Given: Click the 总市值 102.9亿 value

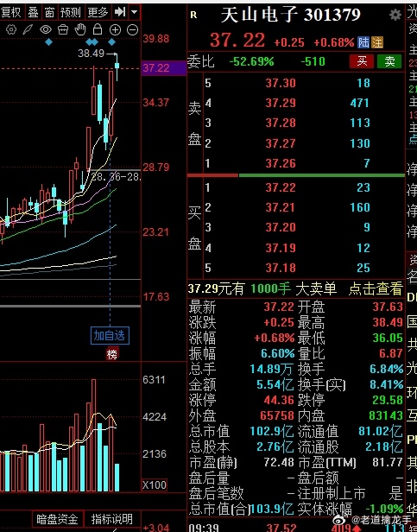Looking at the screenshot, I should click(x=271, y=431).
